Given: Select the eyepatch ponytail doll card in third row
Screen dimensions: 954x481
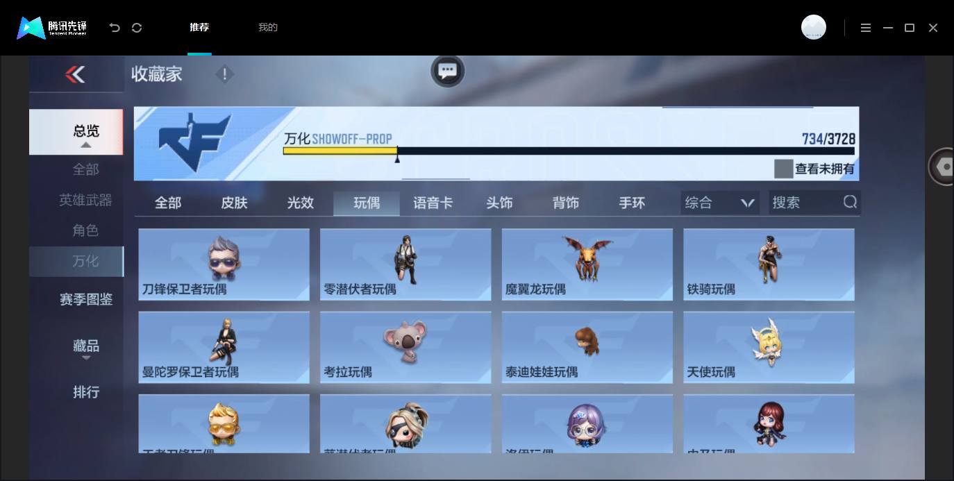Looking at the screenshot, I should click(x=405, y=423).
